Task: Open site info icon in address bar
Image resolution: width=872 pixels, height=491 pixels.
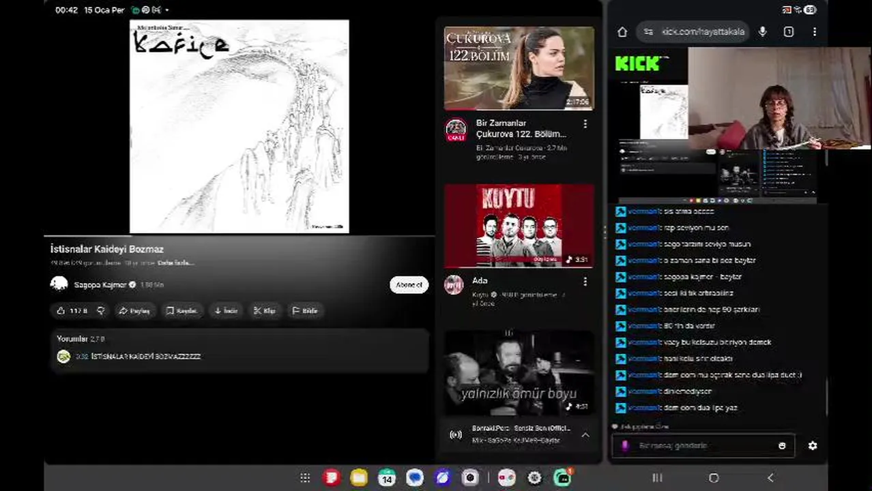Action: click(x=648, y=32)
